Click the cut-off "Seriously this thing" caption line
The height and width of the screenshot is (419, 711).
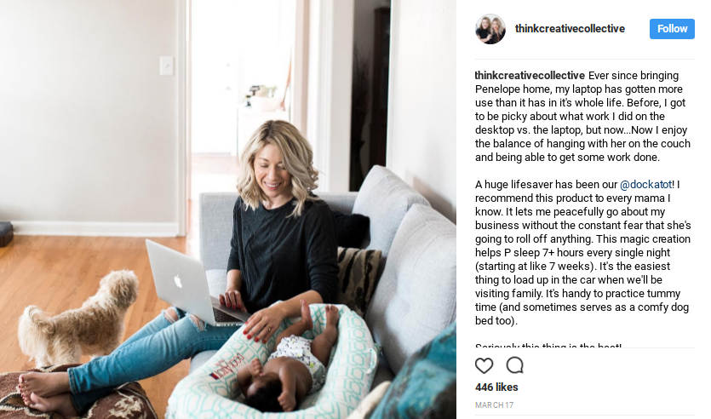point(548,346)
